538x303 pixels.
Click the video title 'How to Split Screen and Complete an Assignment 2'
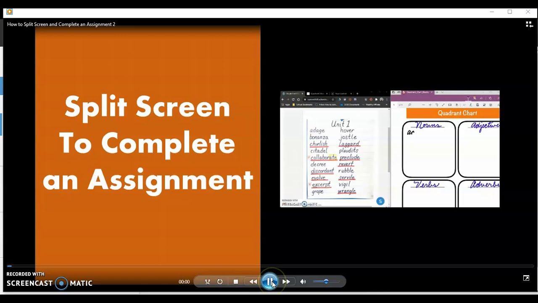coord(61,24)
